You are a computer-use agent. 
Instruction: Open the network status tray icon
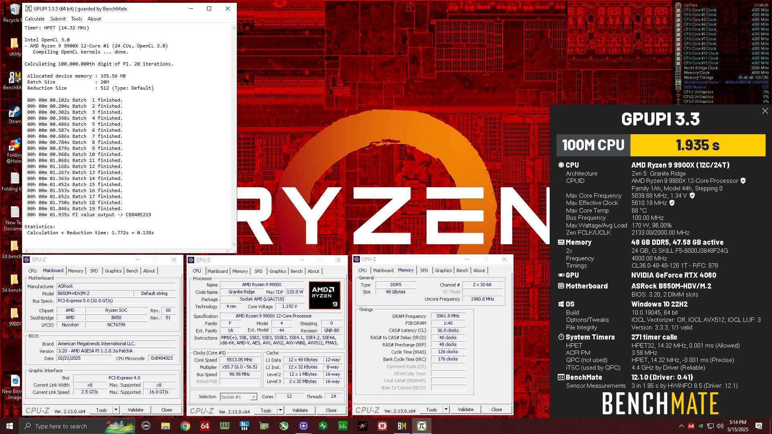point(710,426)
